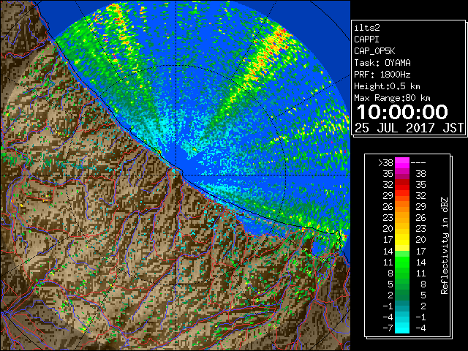Click the 'Task: OYAMA' line

tap(382, 63)
